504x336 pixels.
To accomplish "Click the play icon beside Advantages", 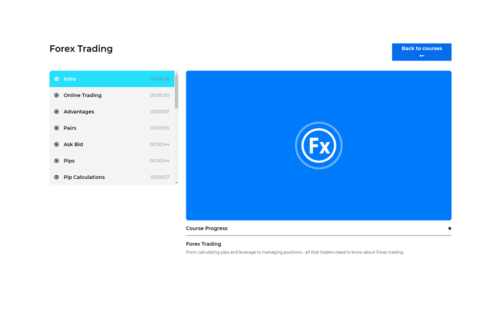I will pos(57,111).
